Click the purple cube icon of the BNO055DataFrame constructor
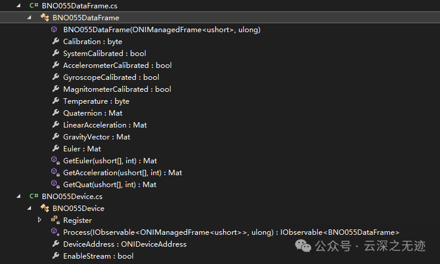 coord(54,29)
